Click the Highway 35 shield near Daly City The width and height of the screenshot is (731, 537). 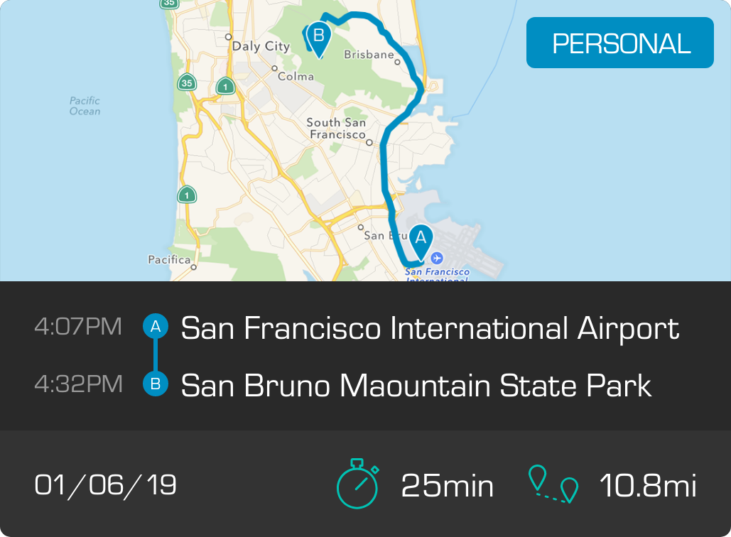187,82
